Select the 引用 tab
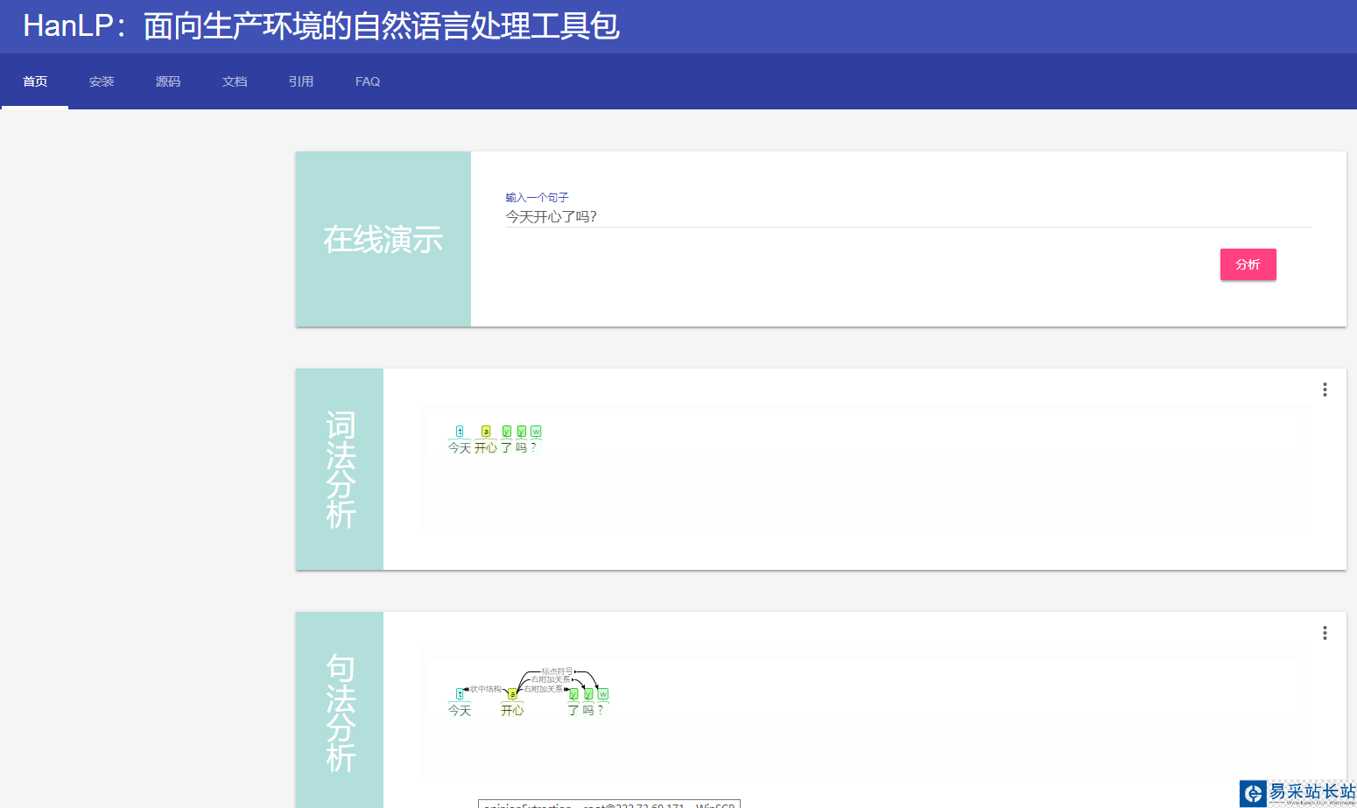 [301, 81]
